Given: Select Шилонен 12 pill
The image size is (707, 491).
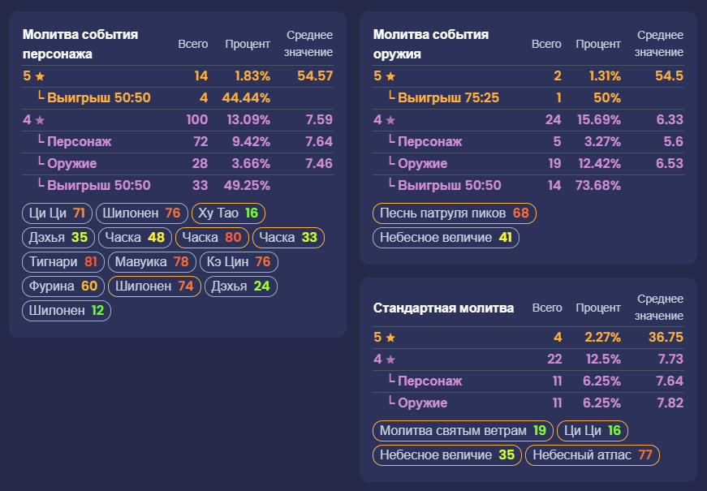Looking at the screenshot, I should pos(67,311).
